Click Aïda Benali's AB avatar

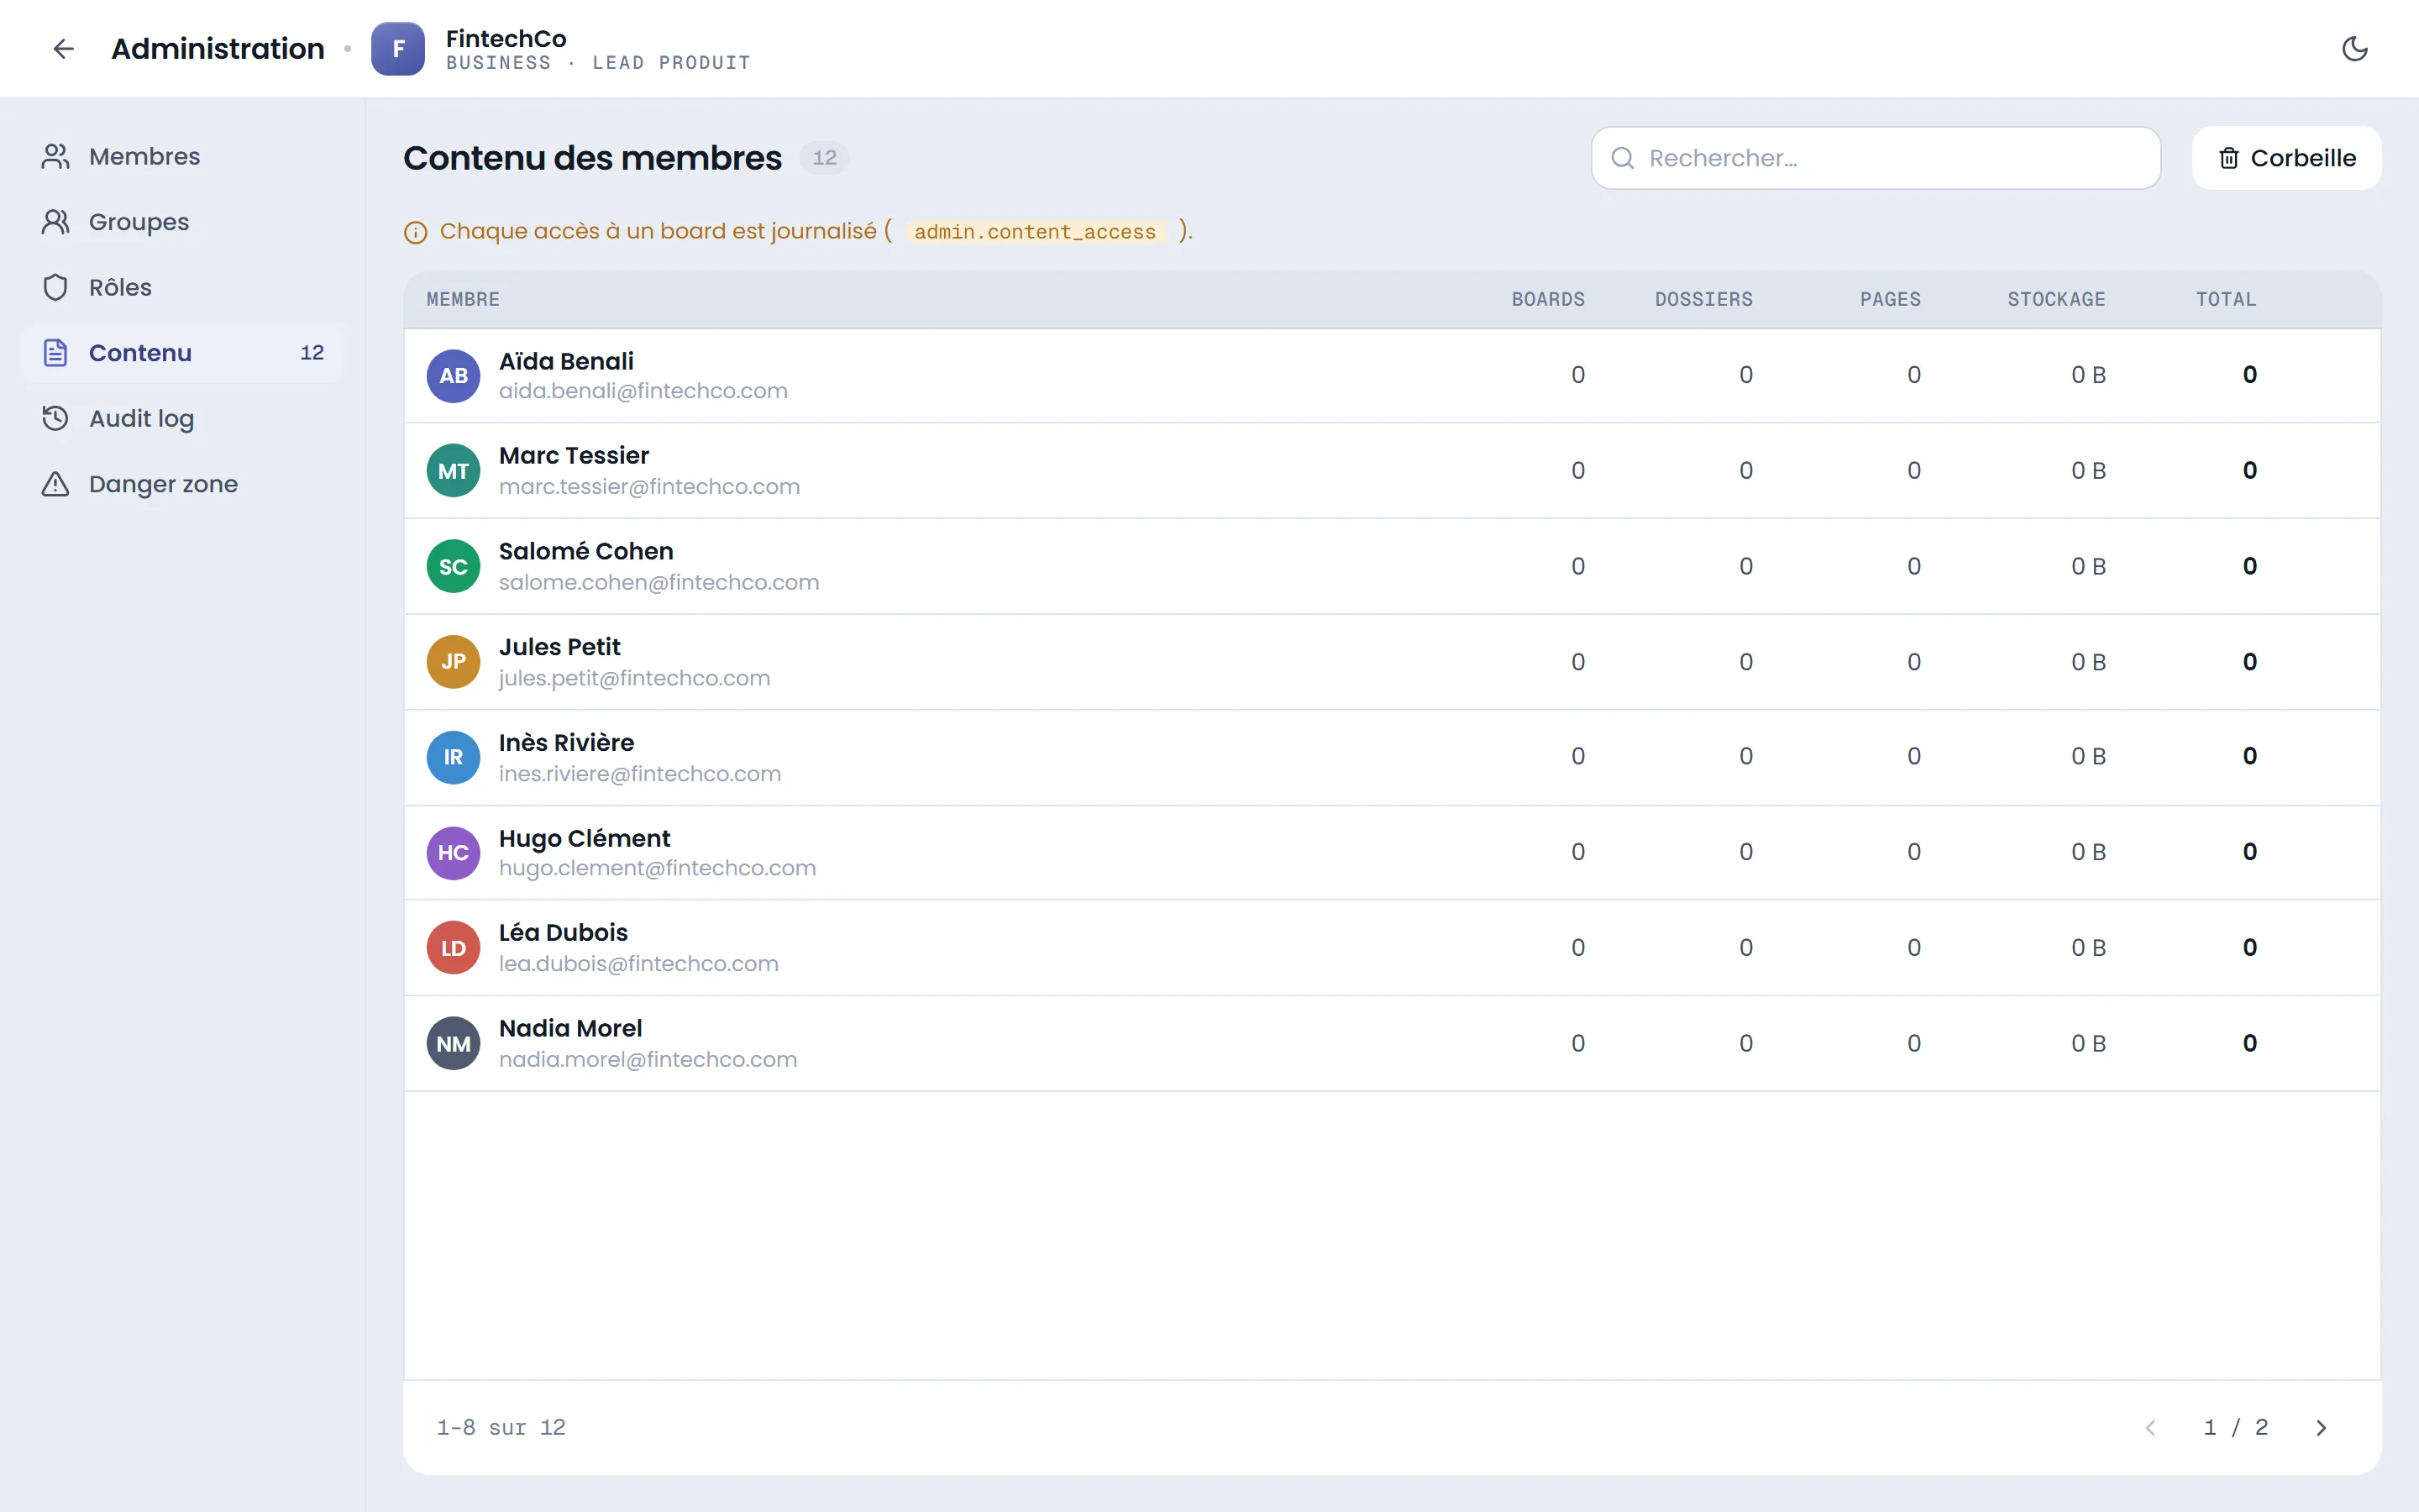tap(454, 376)
